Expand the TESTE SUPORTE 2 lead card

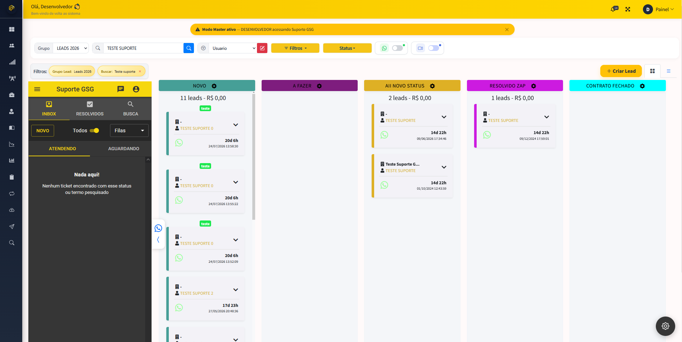tap(235, 290)
